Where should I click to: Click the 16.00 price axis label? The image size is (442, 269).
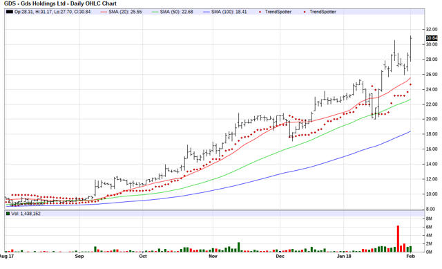pyautogui.click(x=432, y=149)
